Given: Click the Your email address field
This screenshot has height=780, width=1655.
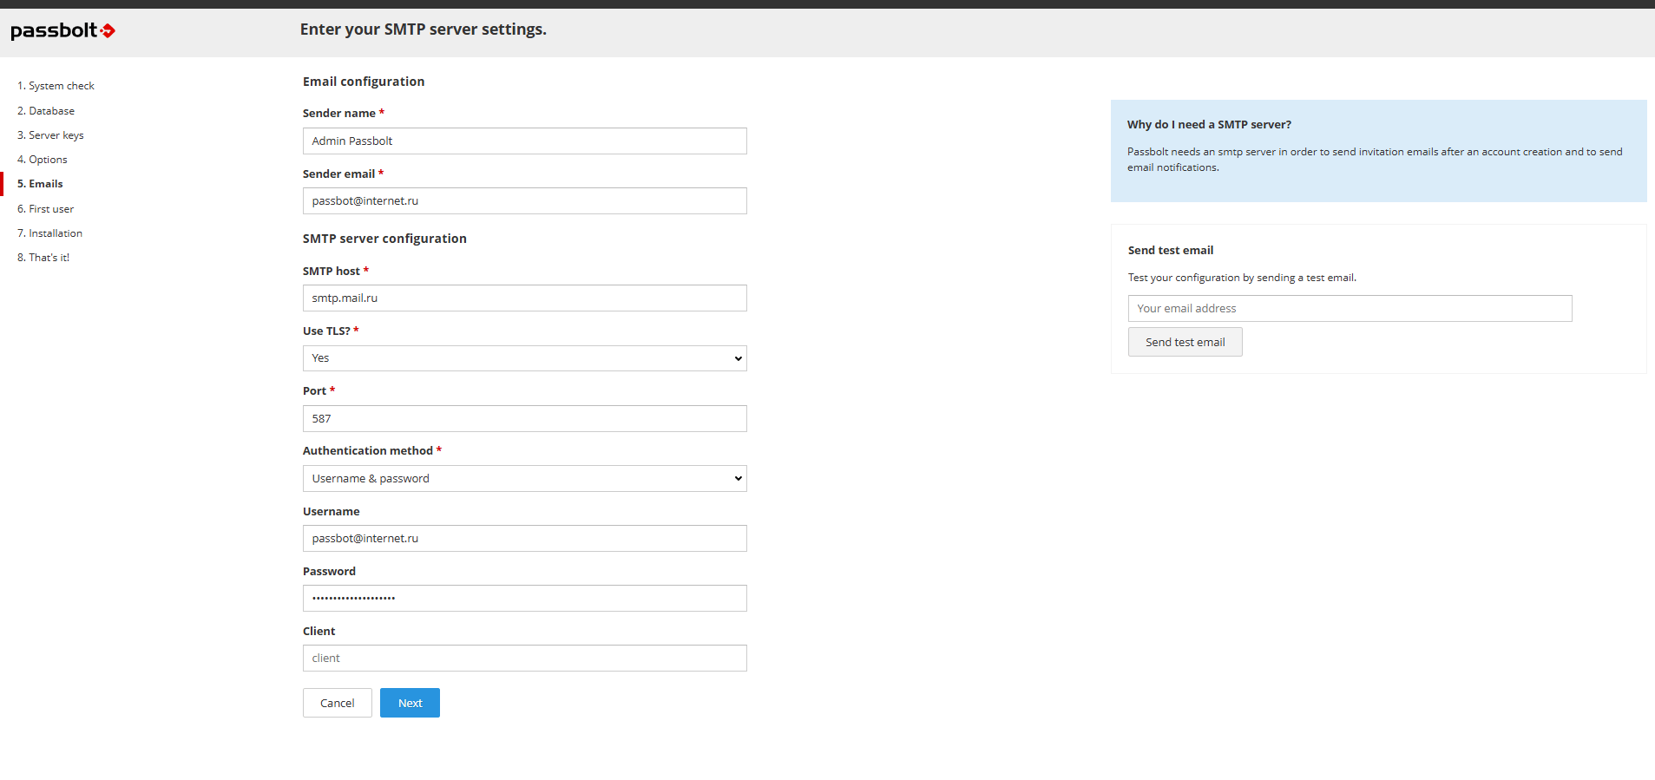Looking at the screenshot, I should point(1350,308).
